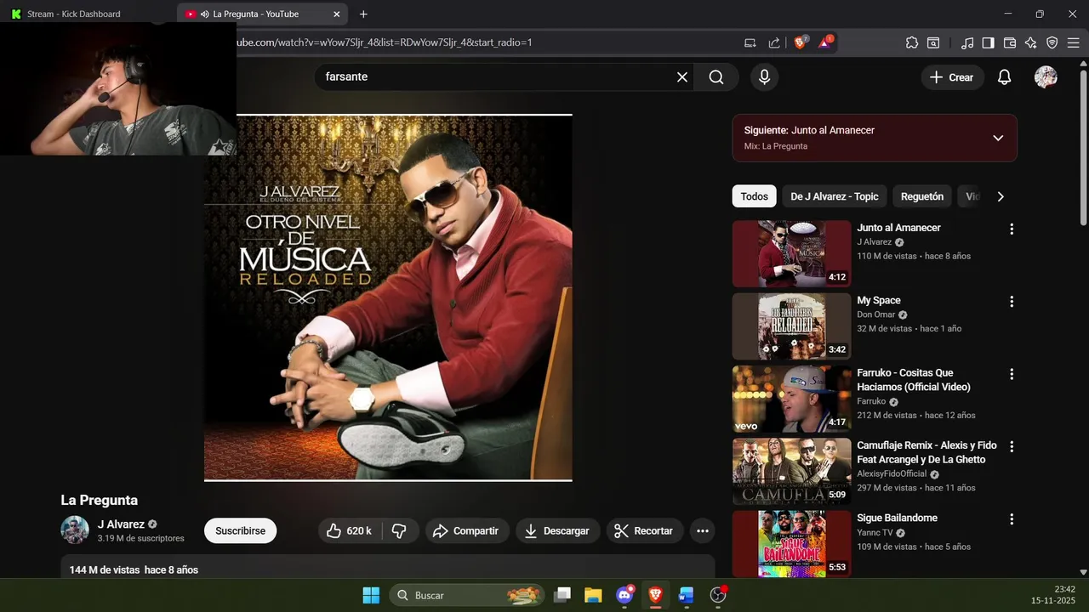Open options for My Space video

pos(1012,301)
